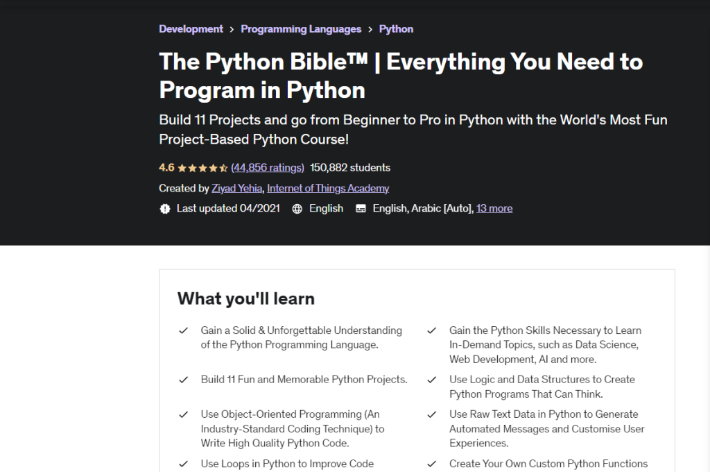Screen dimensions: 710x472
Task: Click the chevron after Development breadcrumb
Action: (230, 28)
